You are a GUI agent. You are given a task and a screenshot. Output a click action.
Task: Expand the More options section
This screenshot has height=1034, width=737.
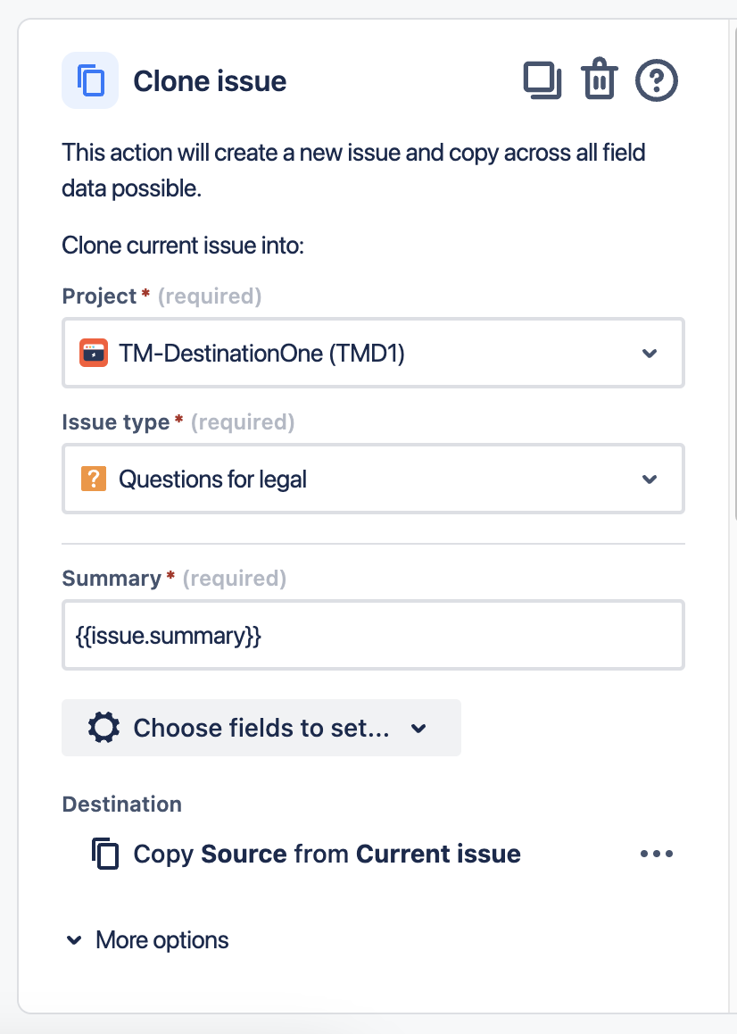click(x=147, y=940)
